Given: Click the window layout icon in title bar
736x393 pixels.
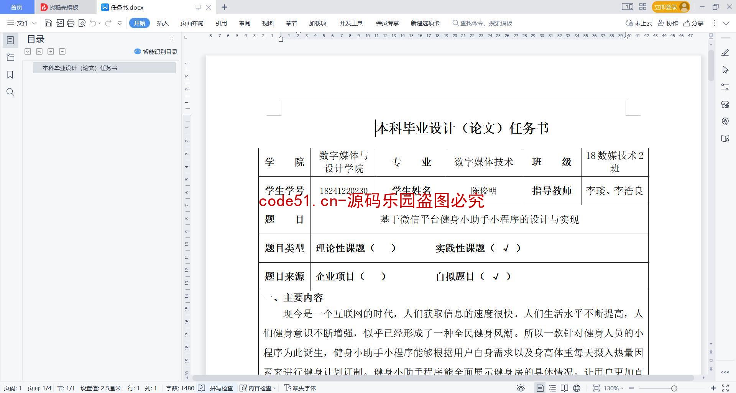Looking at the screenshot, I should click(627, 7).
